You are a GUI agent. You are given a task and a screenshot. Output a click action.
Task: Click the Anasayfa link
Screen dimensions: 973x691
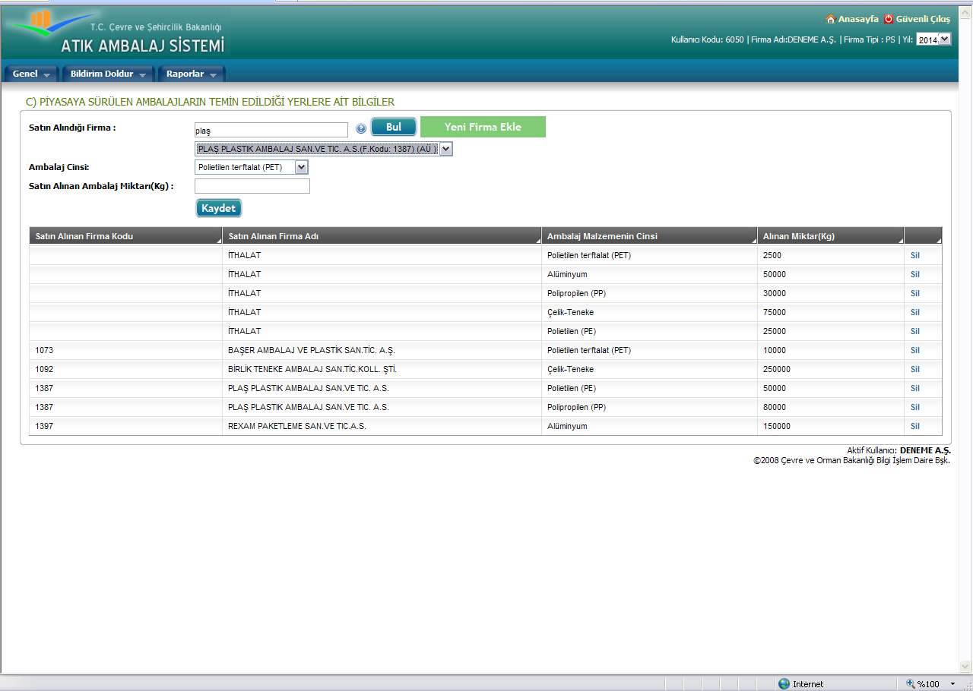point(858,19)
